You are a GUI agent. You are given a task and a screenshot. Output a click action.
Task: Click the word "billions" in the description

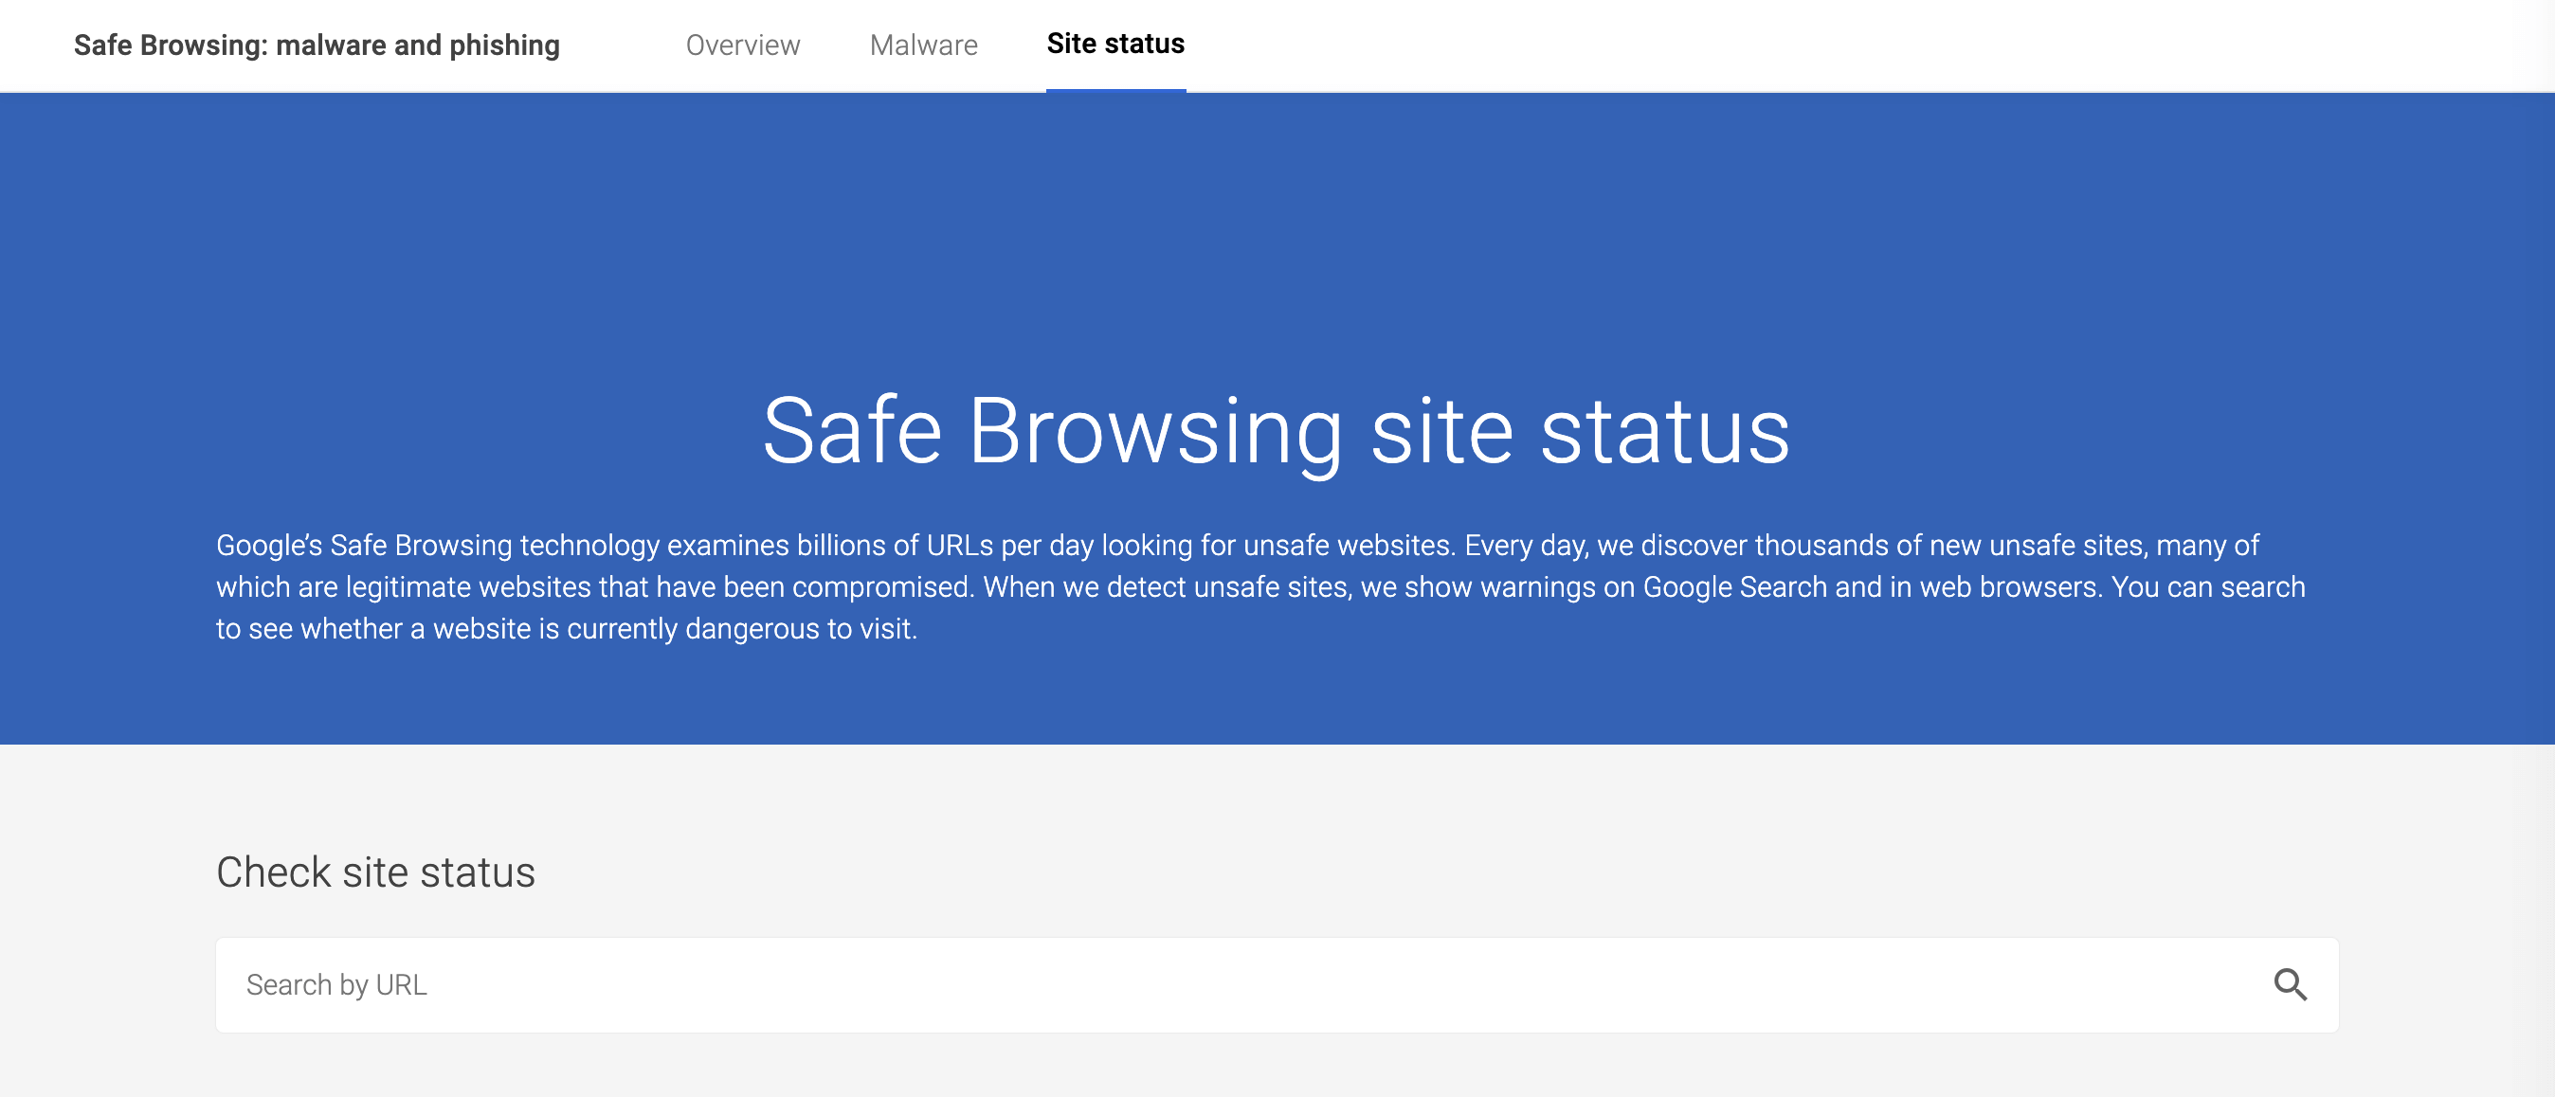842,546
